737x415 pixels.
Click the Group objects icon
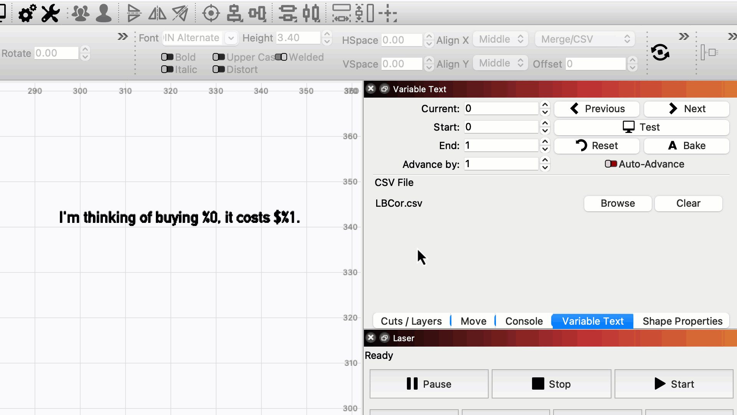click(81, 13)
